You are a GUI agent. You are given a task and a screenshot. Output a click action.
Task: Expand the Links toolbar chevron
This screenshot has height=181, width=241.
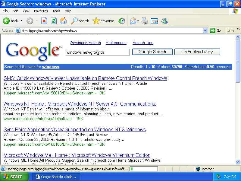pos(238,29)
